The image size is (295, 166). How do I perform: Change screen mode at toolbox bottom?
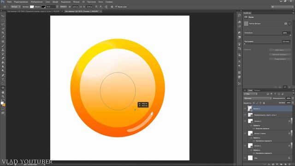click(x=3, y=113)
